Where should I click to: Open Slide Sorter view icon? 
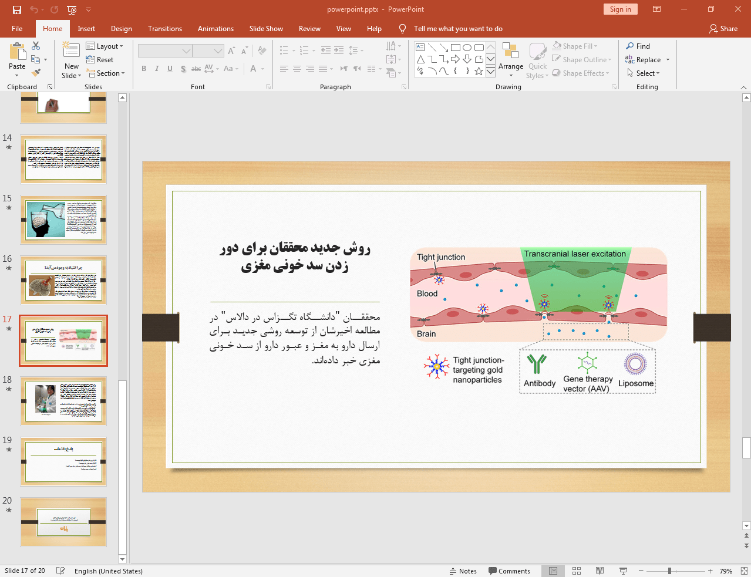click(x=577, y=571)
